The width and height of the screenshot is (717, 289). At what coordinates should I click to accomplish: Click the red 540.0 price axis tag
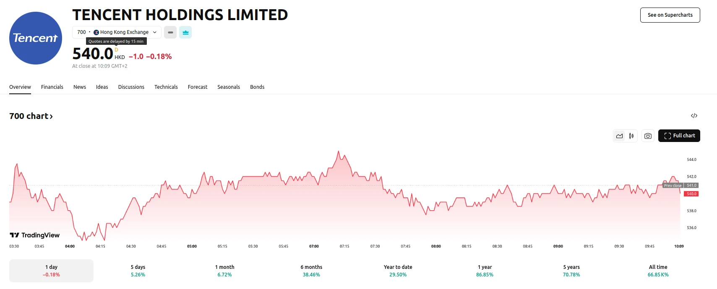(x=691, y=194)
